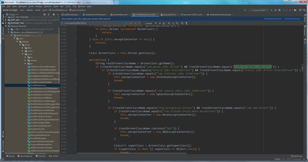Viewport: 308px width, 162px height.
Task: Open Project panel settings gear icon
Action: (x=53, y=15)
